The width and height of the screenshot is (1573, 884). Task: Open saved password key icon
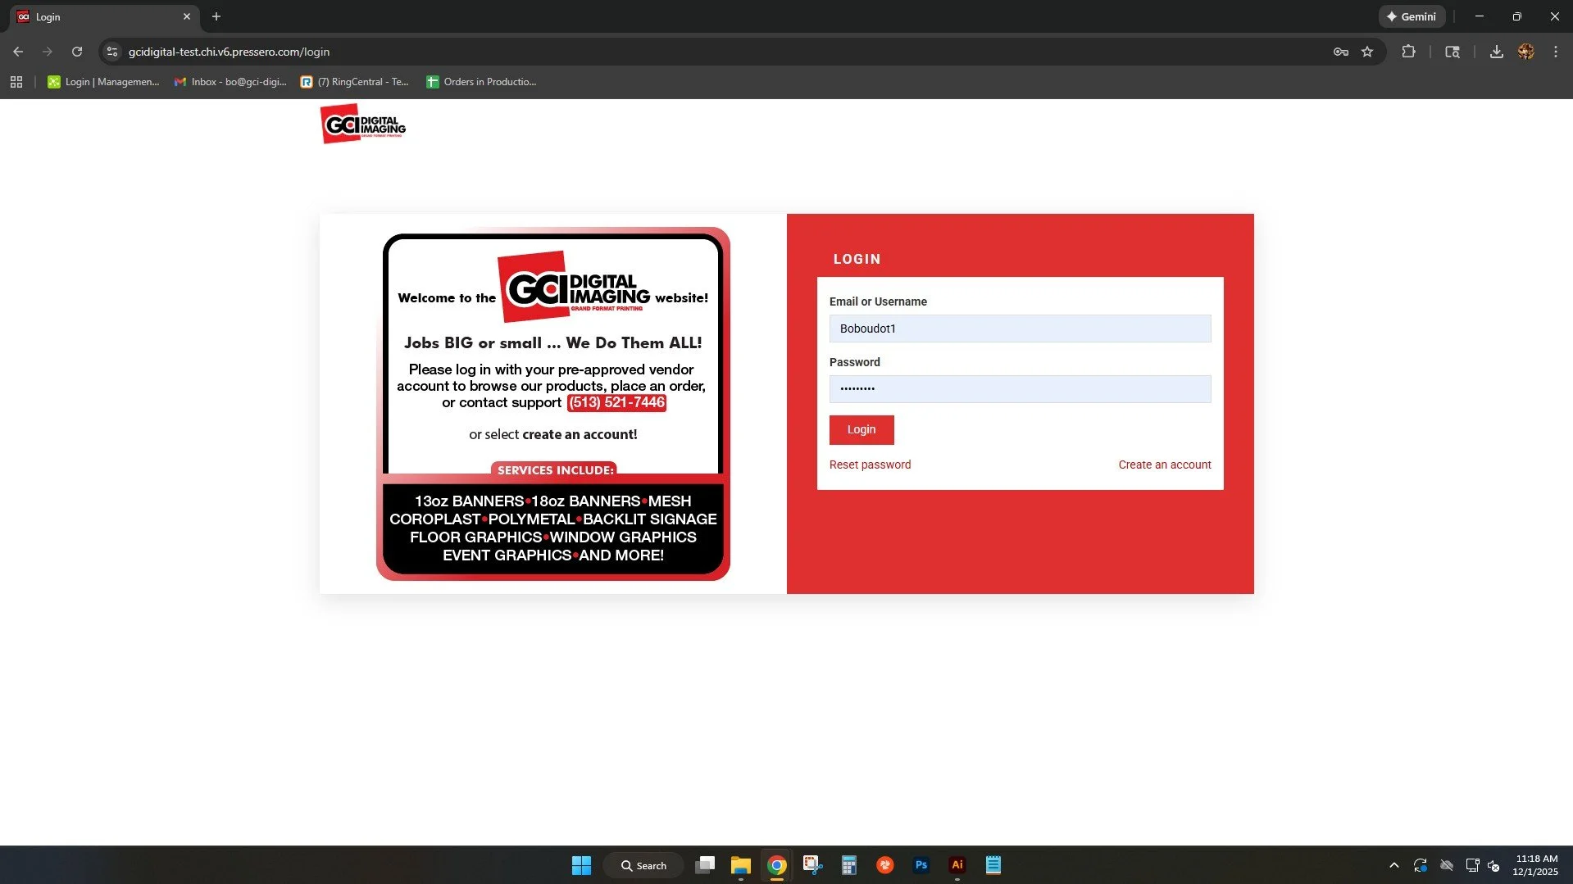click(1341, 52)
